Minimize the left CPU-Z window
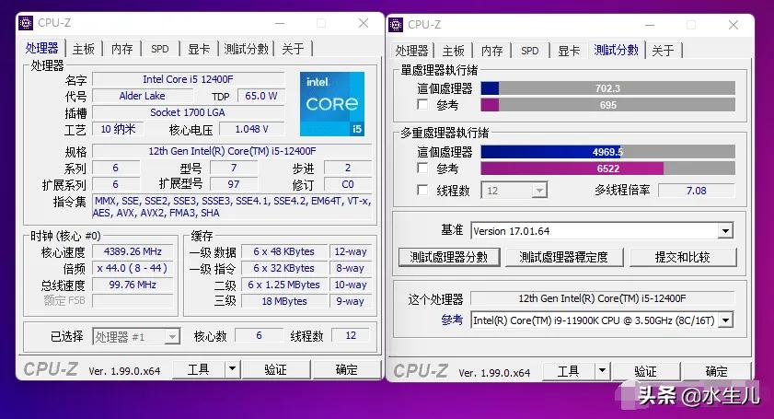 click(280, 23)
